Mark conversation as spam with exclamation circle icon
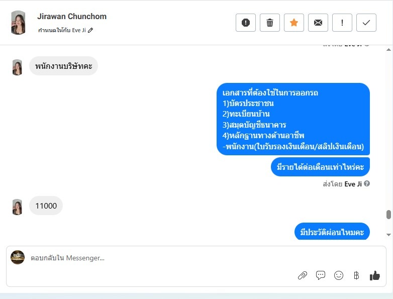 pos(246,23)
